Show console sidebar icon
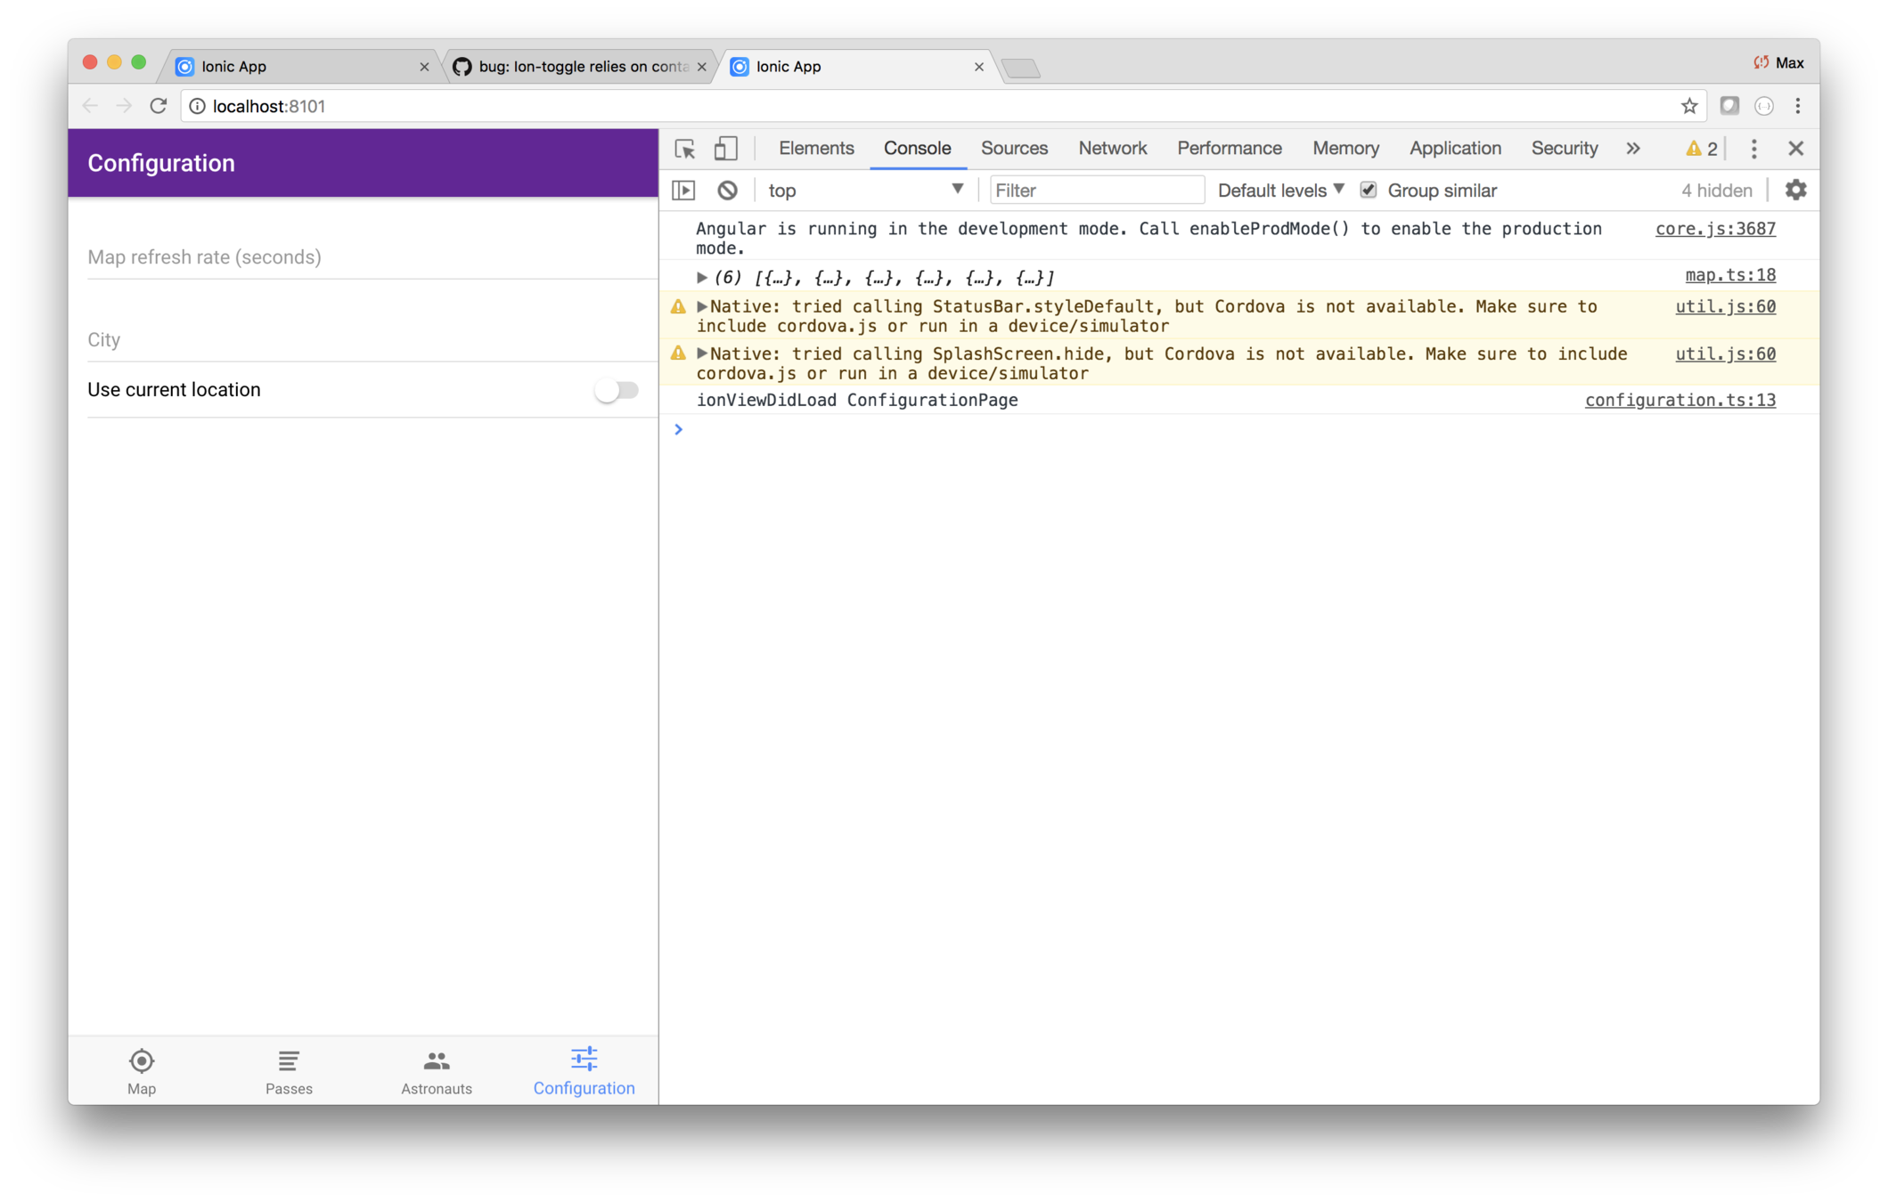The width and height of the screenshot is (1888, 1202). click(683, 191)
